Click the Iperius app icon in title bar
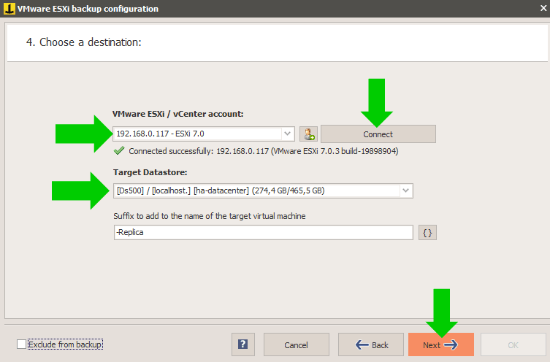550x362 pixels. coord(9,9)
